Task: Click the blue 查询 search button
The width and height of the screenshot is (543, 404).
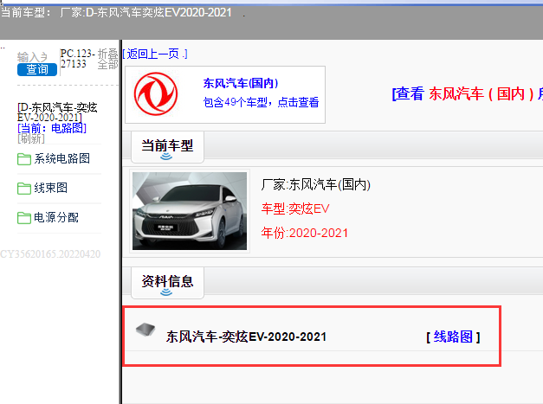Action: [x=37, y=69]
